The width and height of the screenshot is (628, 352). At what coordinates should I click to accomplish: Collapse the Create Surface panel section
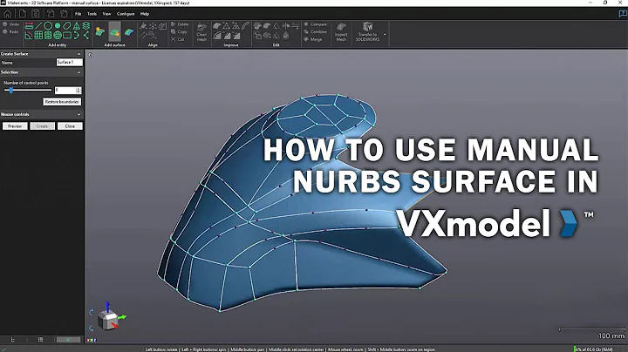coord(78,54)
